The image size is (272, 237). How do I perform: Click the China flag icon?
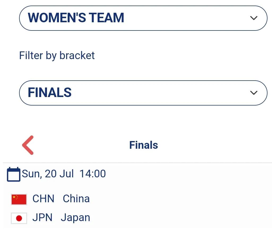tap(19, 199)
